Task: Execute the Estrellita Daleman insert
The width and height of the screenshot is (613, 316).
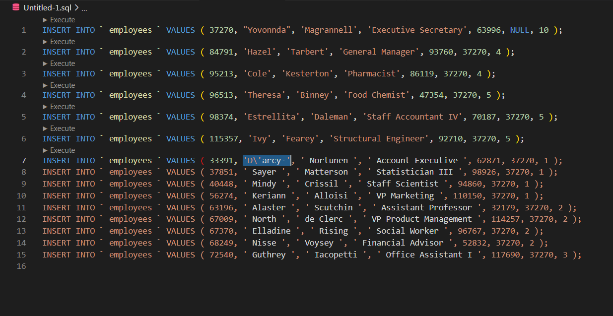Action: pos(63,107)
